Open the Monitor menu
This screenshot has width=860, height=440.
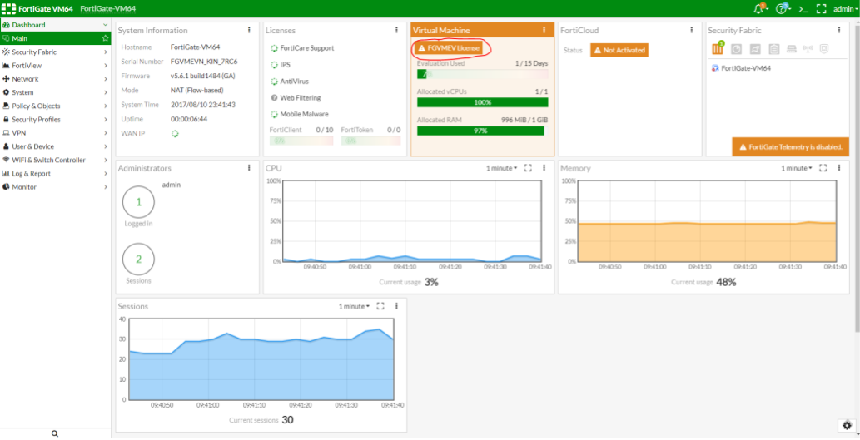click(56, 187)
